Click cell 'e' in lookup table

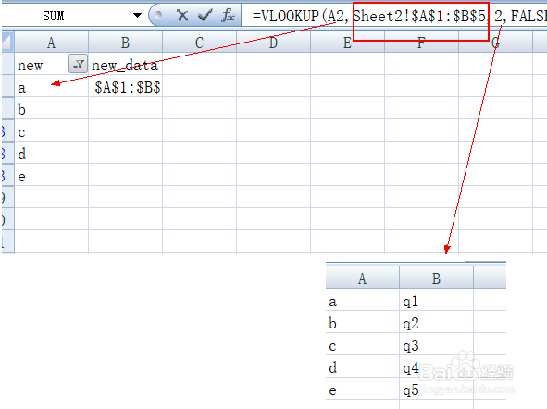(x=362, y=390)
